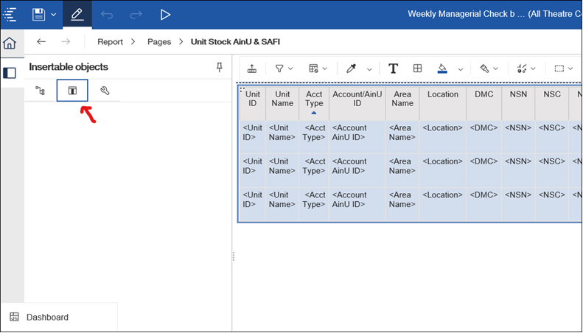583x333 pixels.
Task: Expand the data format dropdown chevron
Action: pos(533,69)
